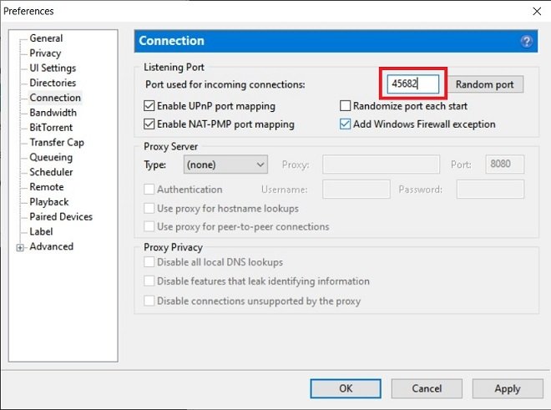Image resolution: width=551 pixels, height=410 pixels.
Task: Select the Connection tree item
Action: click(x=55, y=98)
